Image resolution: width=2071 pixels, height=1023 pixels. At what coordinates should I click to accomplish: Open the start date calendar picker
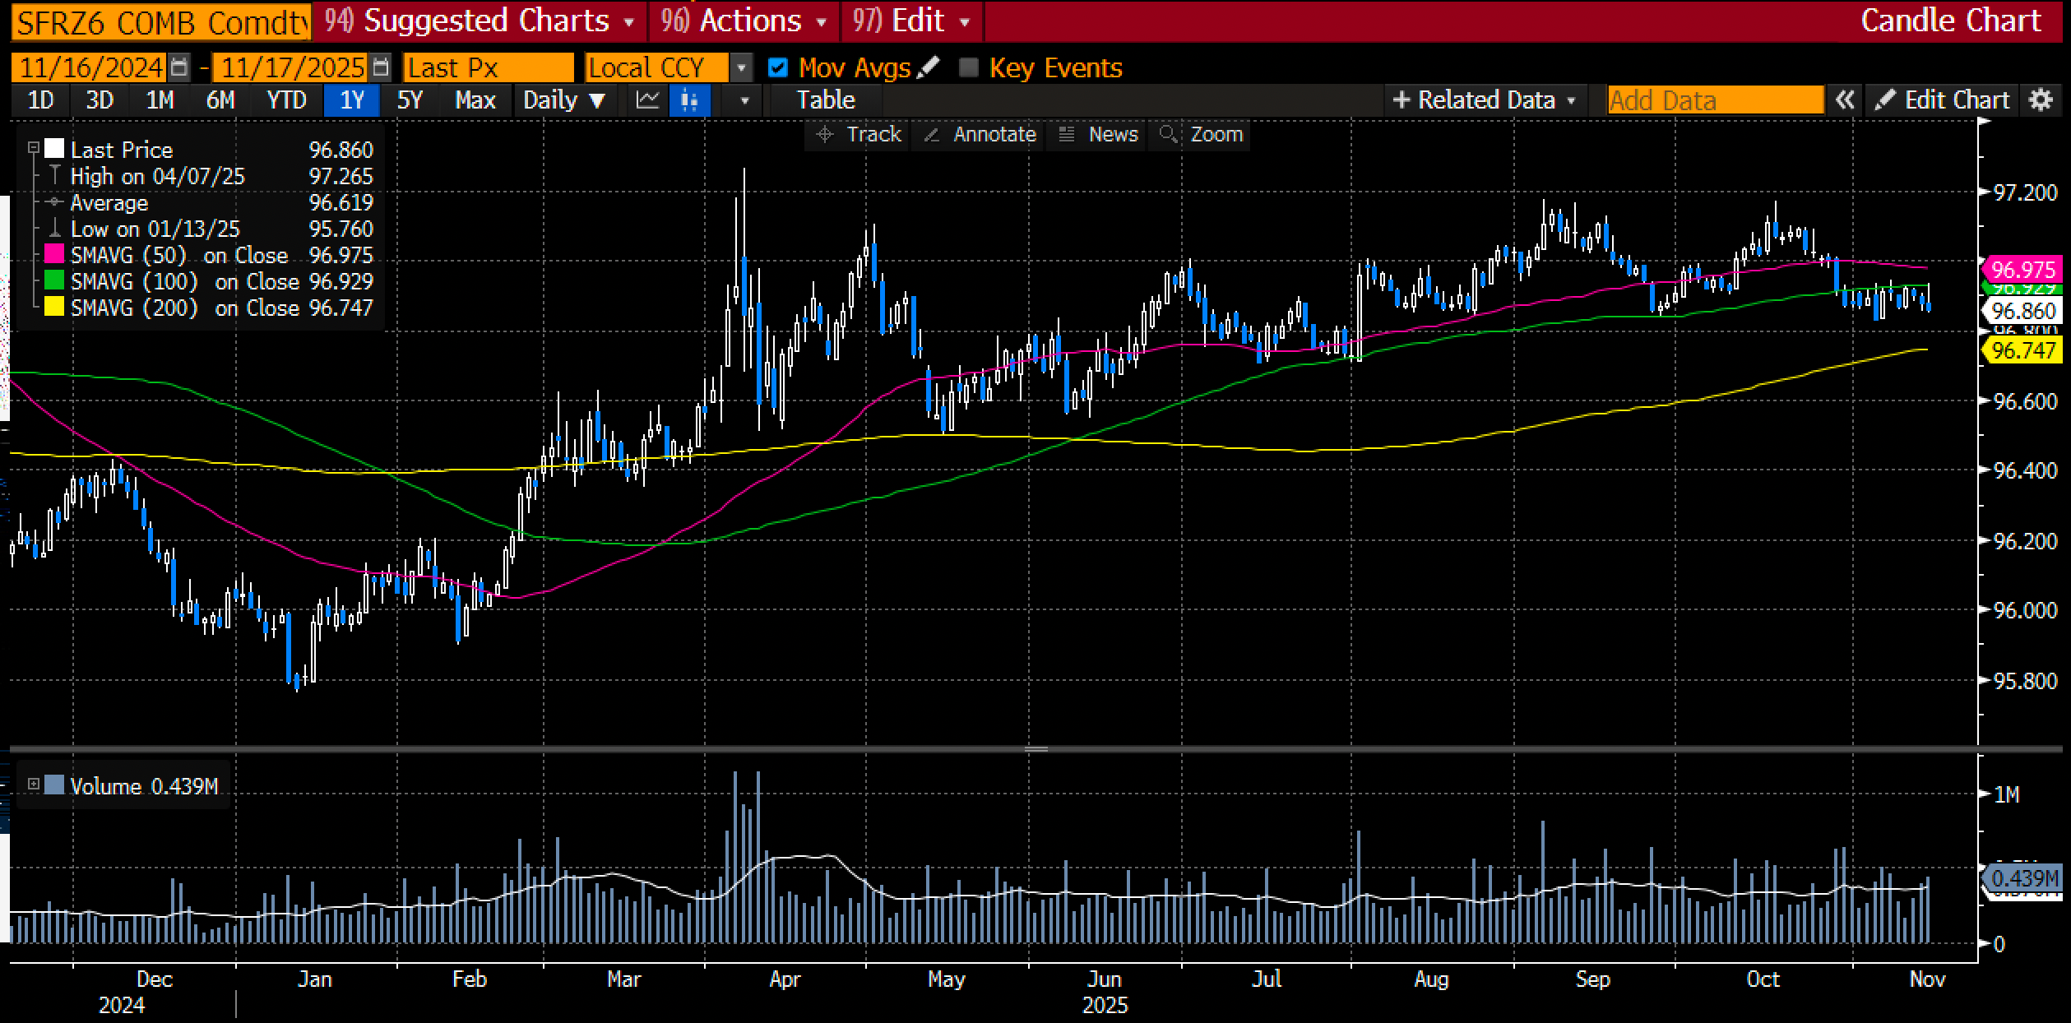pos(179,67)
